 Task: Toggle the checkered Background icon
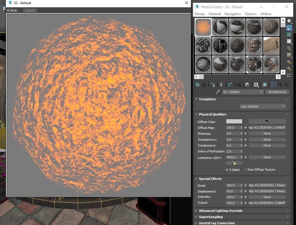click(289, 34)
